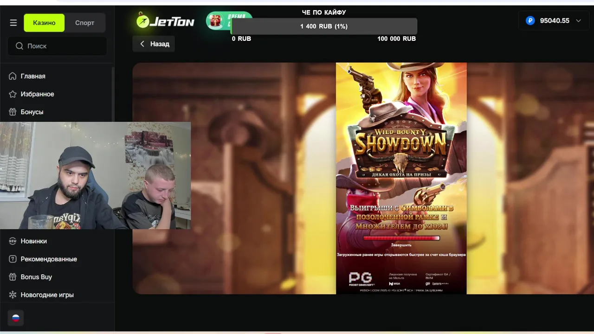The image size is (594, 334).
Task: Click the ЧЕ ПО КАЙФУ heading
Action: pyautogui.click(x=324, y=13)
